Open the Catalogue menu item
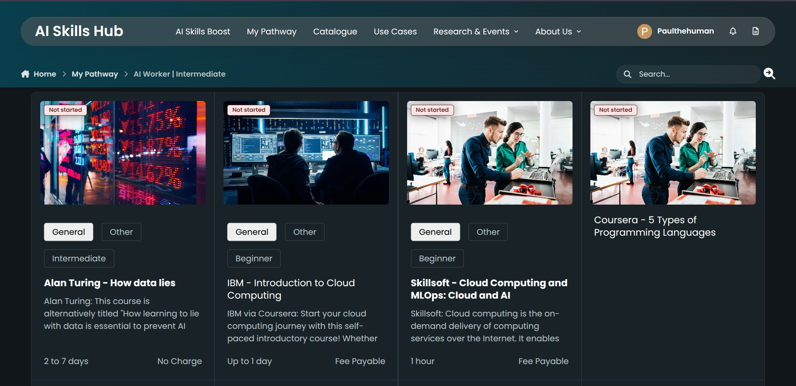The image size is (796, 386). [x=335, y=31]
